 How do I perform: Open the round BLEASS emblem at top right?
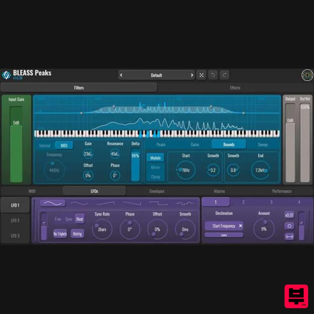point(307,75)
